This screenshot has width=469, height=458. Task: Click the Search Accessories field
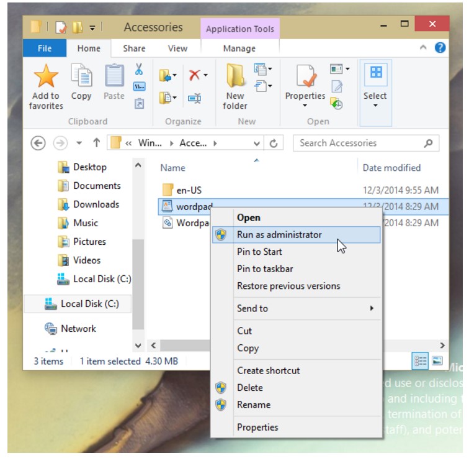[366, 143]
